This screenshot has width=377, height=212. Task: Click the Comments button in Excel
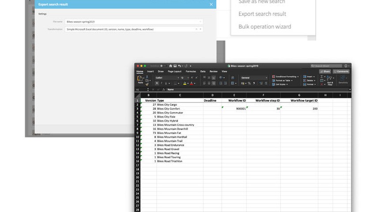coord(341,72)
